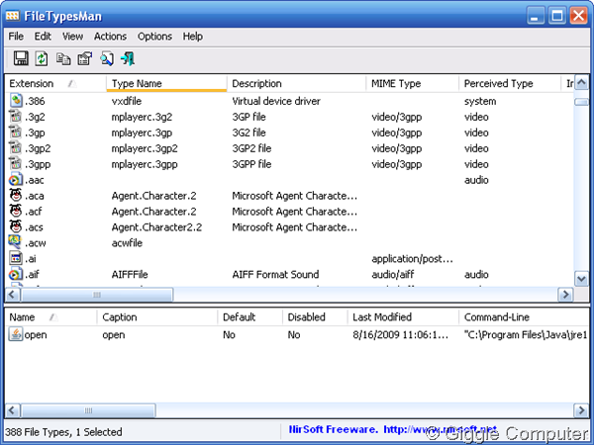Click the Refresh toolbar icon
The height and width of the screenshot is (445, 594).
tap(42, 58)
